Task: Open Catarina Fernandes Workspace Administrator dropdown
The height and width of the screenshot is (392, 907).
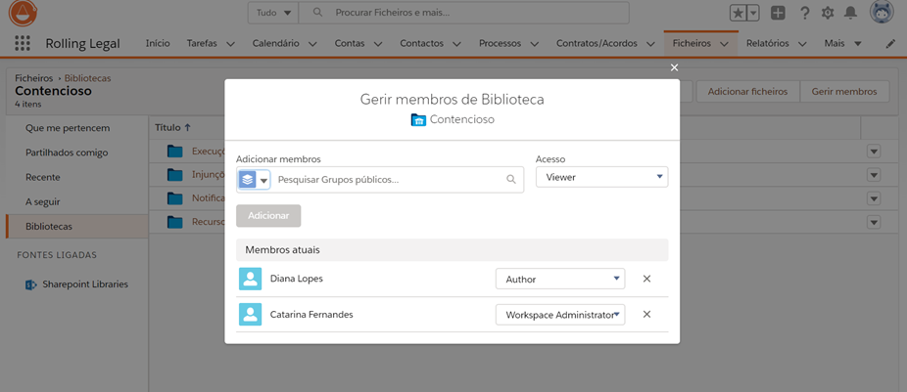Action: 560,314
